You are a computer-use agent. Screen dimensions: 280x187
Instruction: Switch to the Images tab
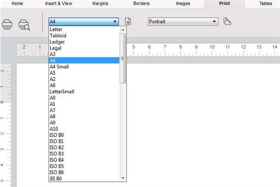183,3
